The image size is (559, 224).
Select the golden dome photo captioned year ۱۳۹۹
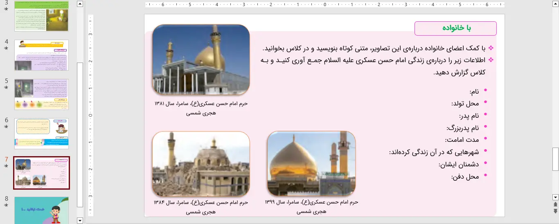click(x=311, y=164)
